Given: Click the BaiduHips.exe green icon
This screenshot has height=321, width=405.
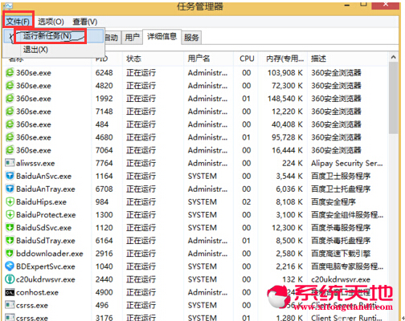Looking at the screenshot, I should click(x=10, y=201).
